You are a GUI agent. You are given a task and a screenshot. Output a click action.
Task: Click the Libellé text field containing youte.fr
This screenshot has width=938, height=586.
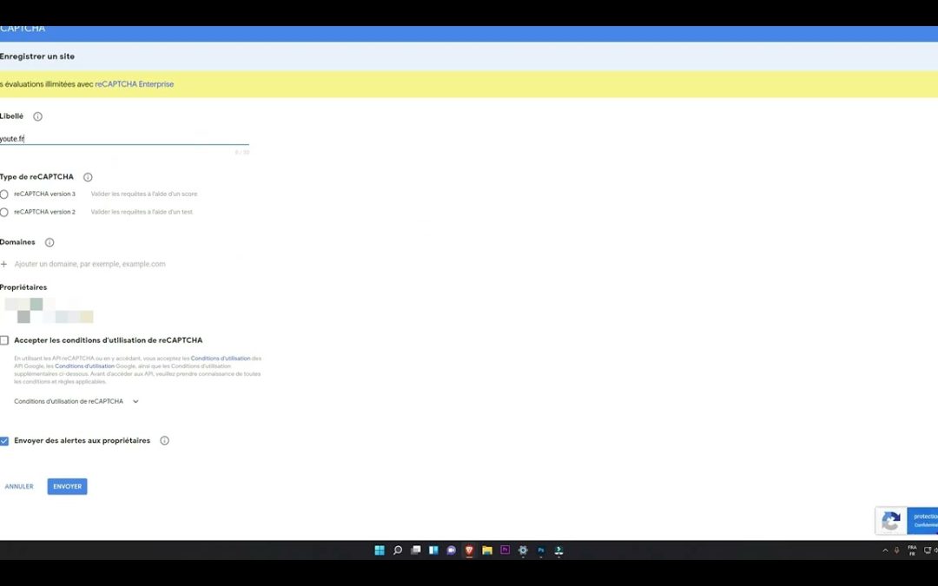pos(124,139)
